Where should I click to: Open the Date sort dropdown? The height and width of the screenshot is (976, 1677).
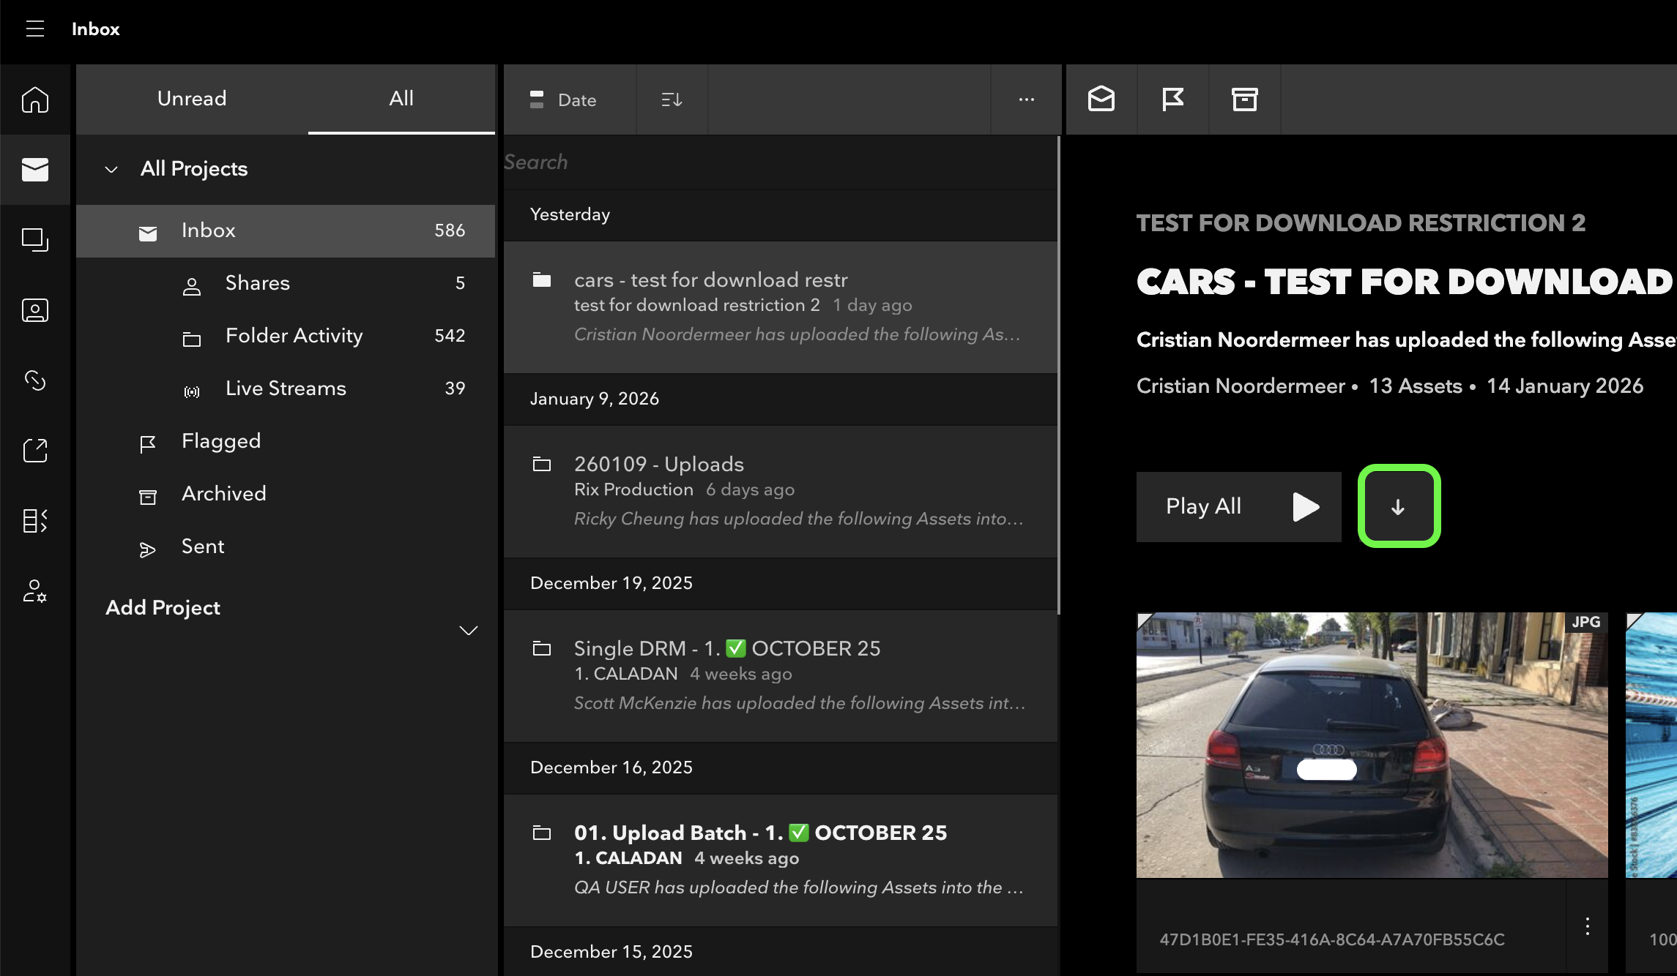point(564,100)
